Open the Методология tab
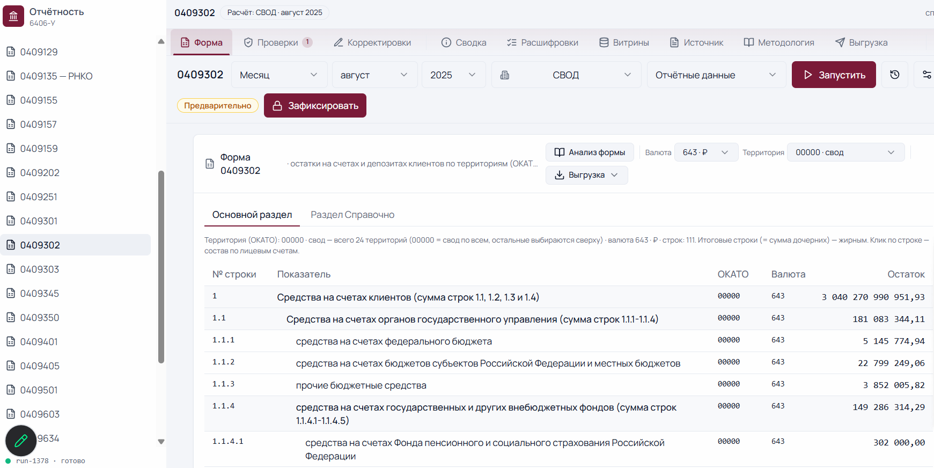This screenshot has width=934, height=468. (779, 42)
